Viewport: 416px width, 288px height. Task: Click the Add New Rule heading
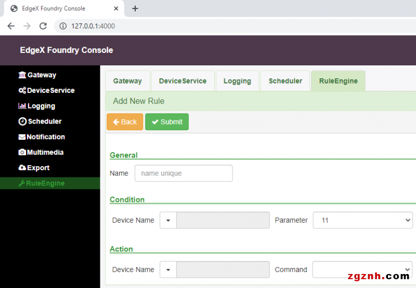(139, 101)
